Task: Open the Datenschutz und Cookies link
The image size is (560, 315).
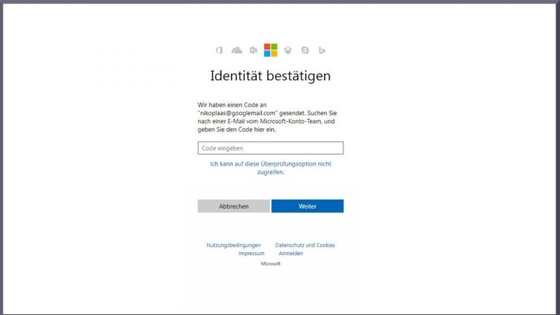Action: [x=305, y=245]
